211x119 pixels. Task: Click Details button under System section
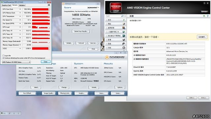tap(94, 87)
